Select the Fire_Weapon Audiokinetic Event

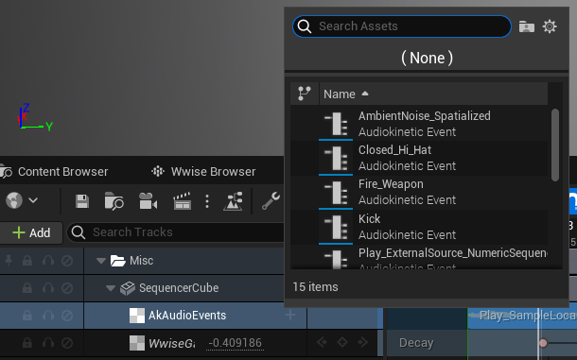(x=419, y=193)
